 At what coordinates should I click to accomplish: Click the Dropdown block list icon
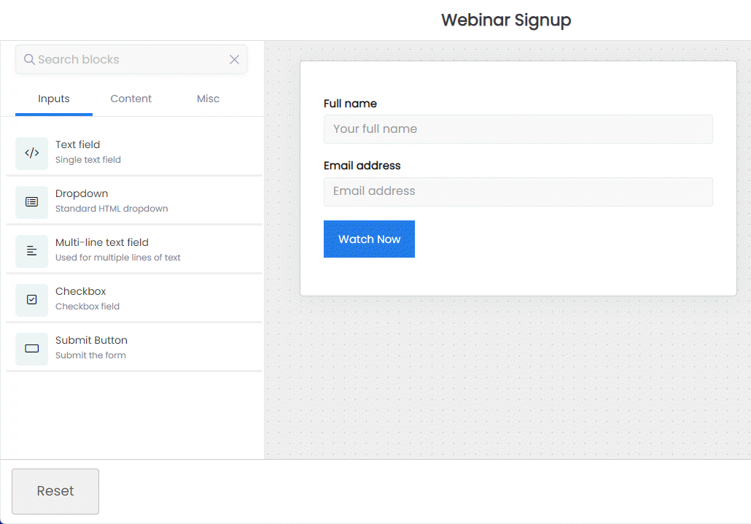(x=31, y=202)
